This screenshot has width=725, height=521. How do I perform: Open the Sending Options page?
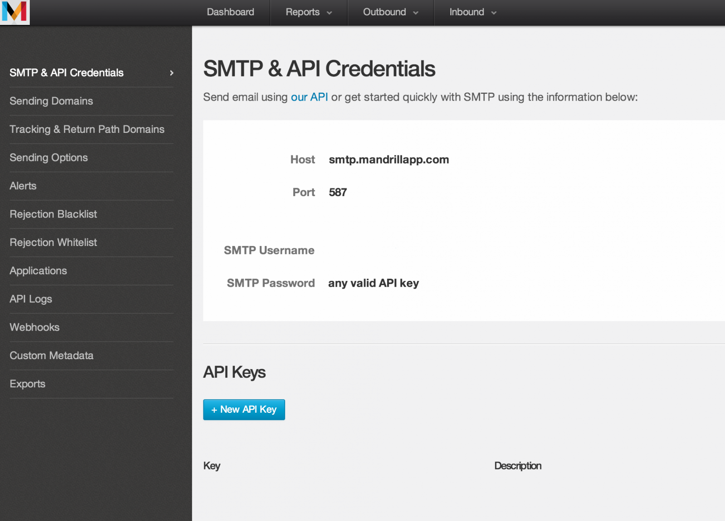coord(48,157)
